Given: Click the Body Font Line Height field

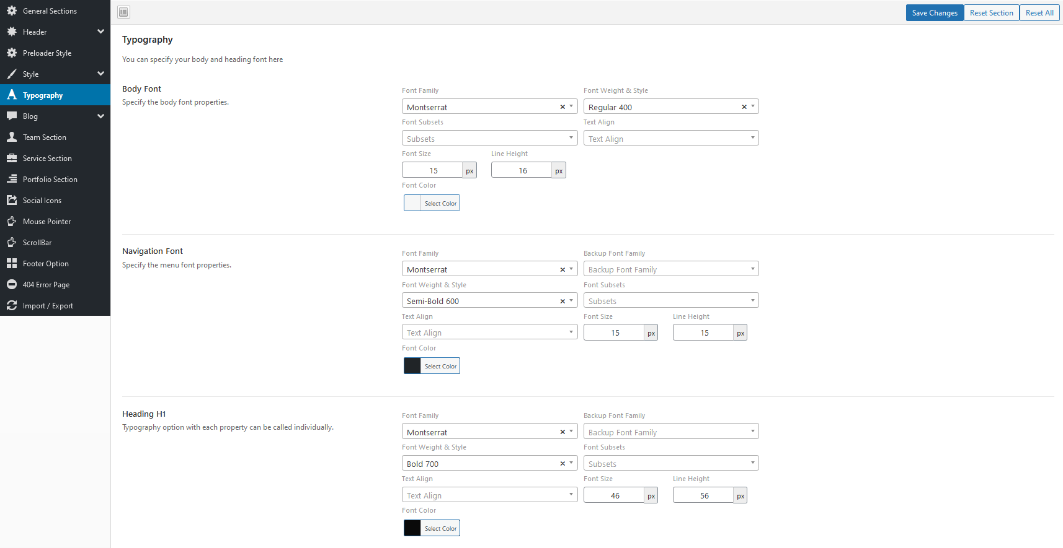Looking at the screenshot, I should [x=522, y=170].
